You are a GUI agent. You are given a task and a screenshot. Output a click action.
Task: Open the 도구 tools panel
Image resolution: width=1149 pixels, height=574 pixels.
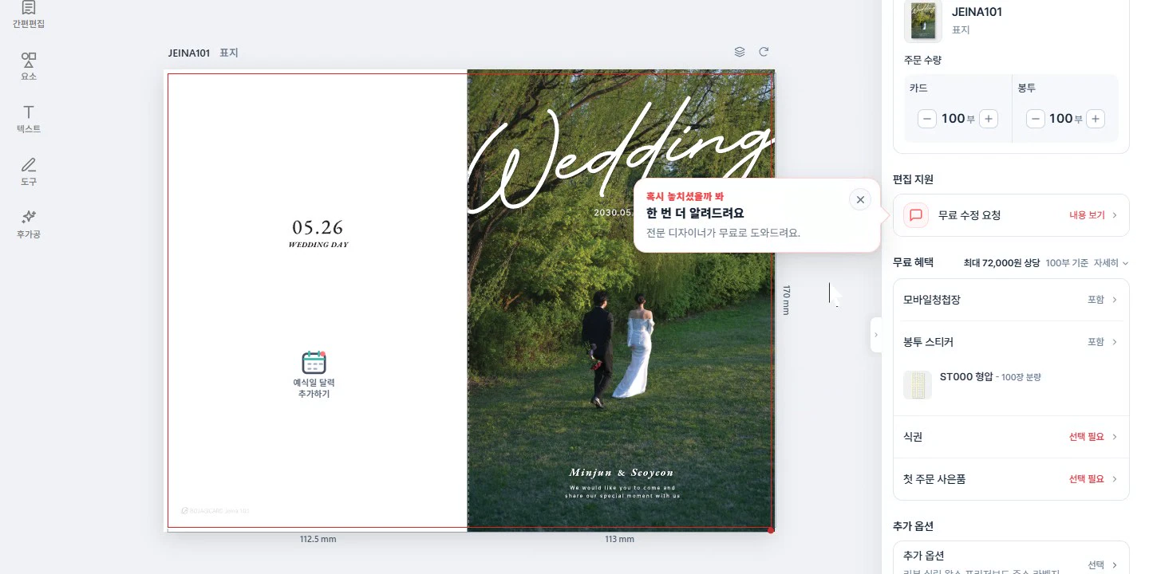(x=29, y=171)
